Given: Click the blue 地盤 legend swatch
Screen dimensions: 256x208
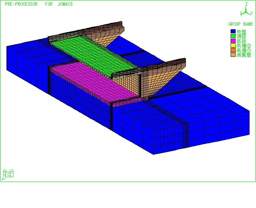Looking at the screenshot, I should 233,31.
